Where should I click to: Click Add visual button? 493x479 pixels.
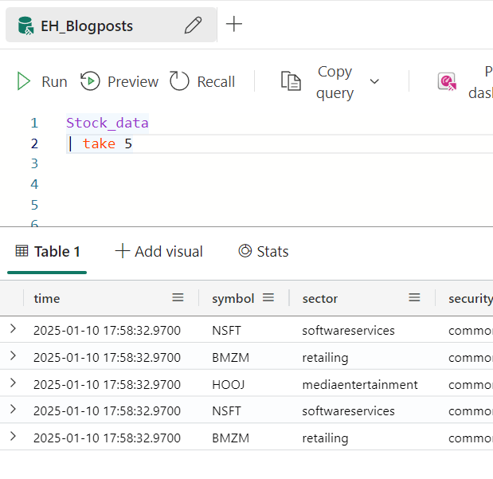(x=159, y=252)
